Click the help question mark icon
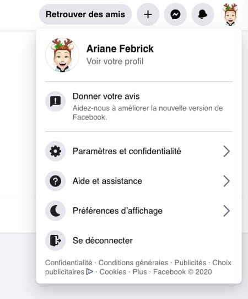The height and width of the screenshot is (299, 248). click(x=55, y=181)
